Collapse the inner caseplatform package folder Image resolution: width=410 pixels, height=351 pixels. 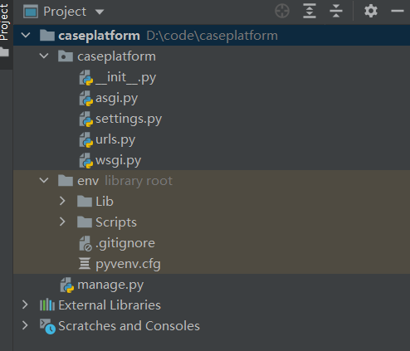point(44,56)
